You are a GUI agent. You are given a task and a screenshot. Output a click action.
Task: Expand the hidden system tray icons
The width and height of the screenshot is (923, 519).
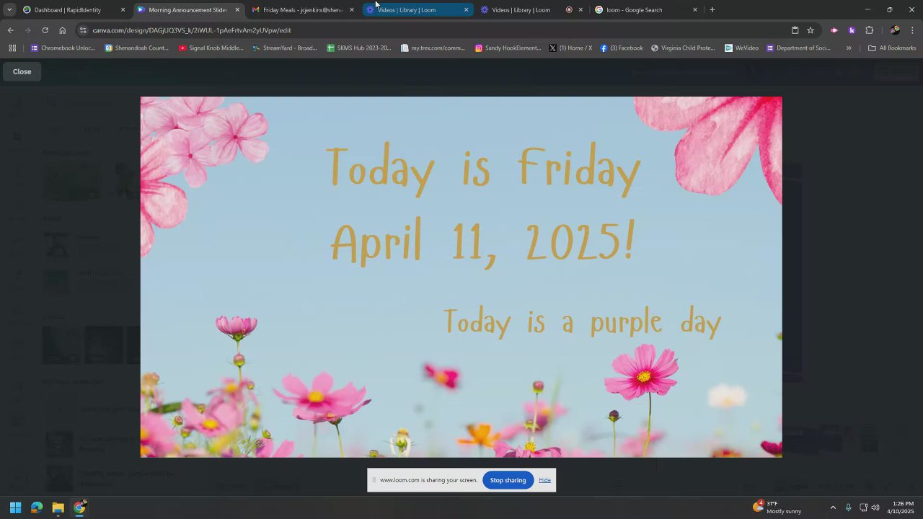click(x=833, y=507)
